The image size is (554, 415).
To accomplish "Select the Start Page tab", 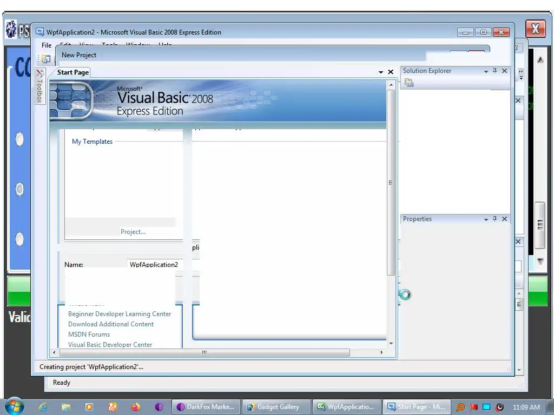I will click(x=73, y=72).
